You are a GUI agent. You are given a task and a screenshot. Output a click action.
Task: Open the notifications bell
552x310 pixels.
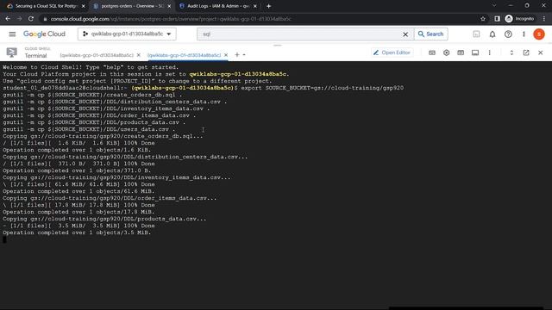click(492, 34)
